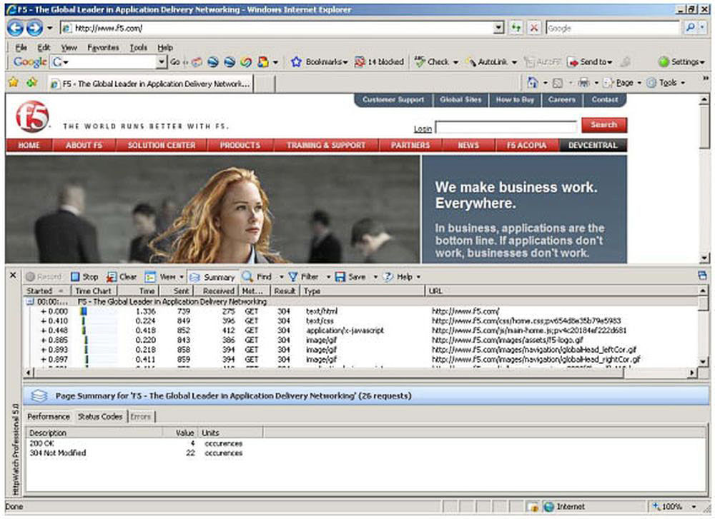Open HttpWatch Help
The image size is (715, 519).
(398, 277)
